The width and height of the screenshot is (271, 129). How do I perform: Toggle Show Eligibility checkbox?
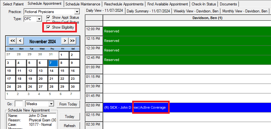click(49, 27)
